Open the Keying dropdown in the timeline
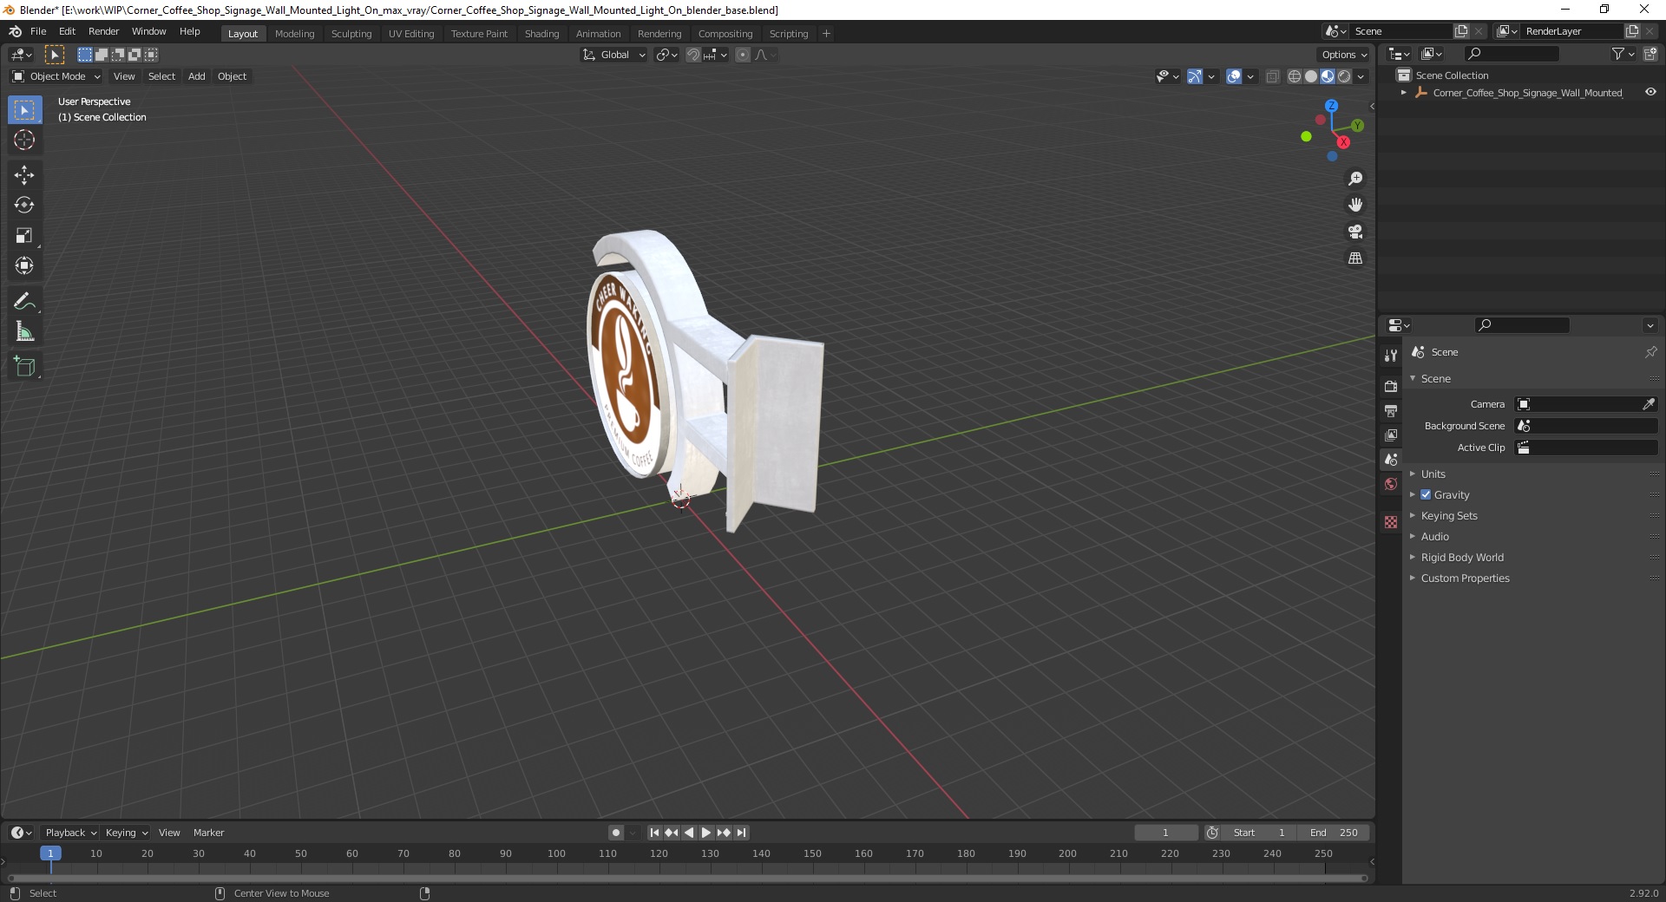This screenshot has width=1666, height=902. [127, 833]
